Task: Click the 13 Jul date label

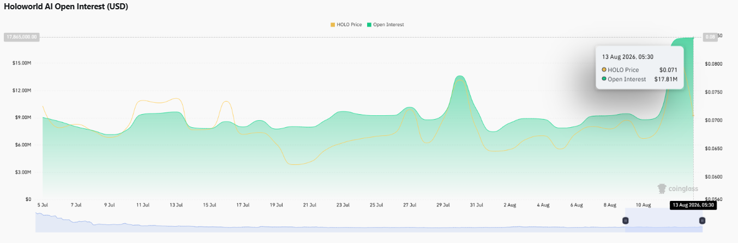Action: pyautogui.click(x=176, y=205)
